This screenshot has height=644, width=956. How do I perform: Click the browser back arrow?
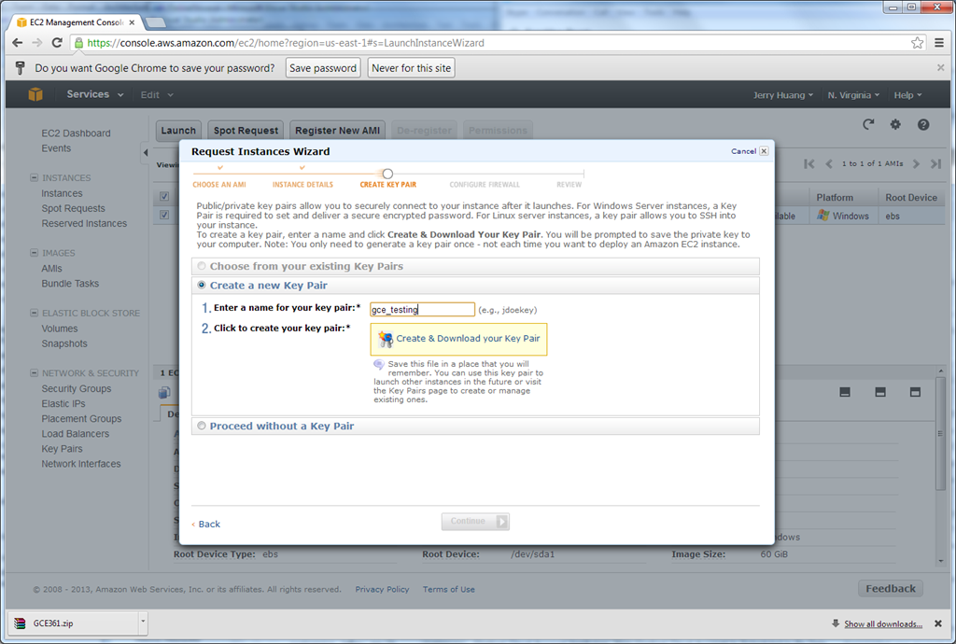tap(17, 43)
